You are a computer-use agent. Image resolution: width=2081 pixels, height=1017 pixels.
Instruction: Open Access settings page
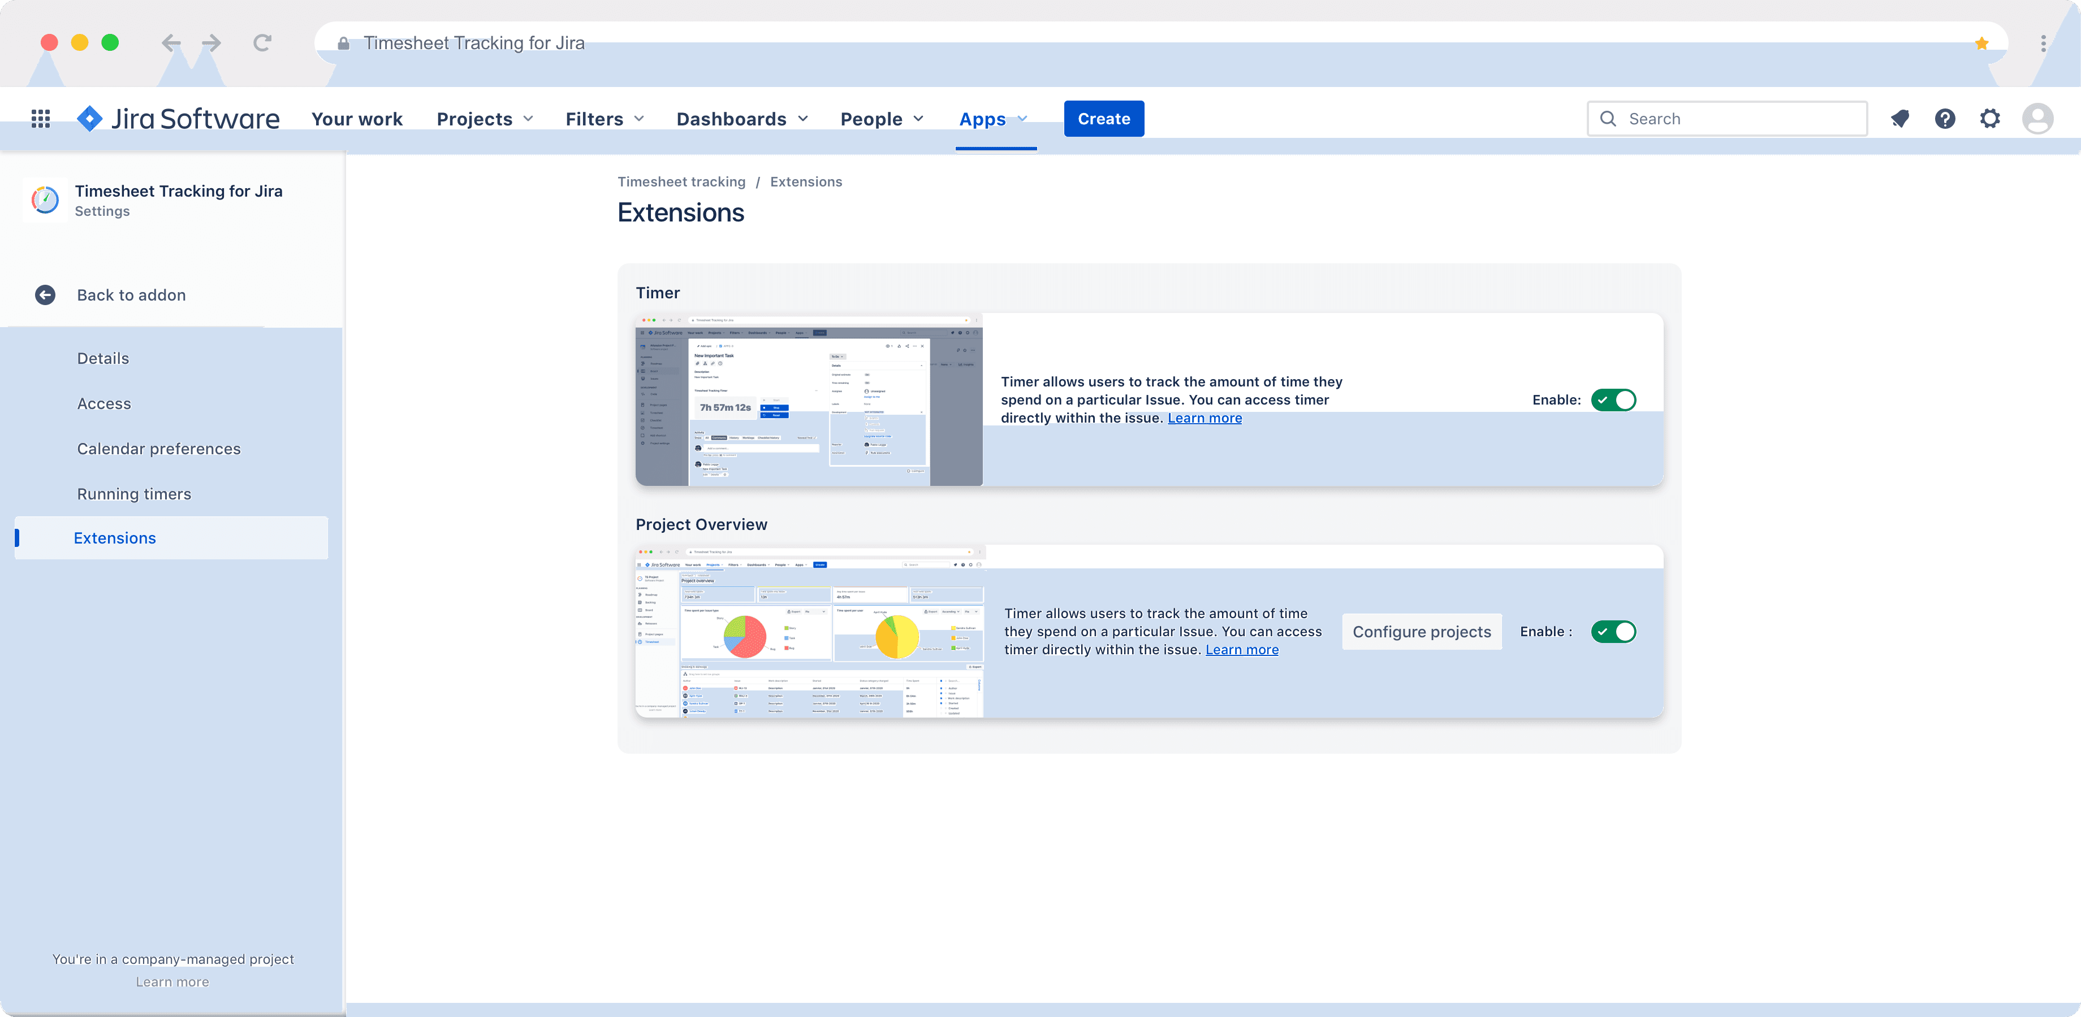point(103,403)
